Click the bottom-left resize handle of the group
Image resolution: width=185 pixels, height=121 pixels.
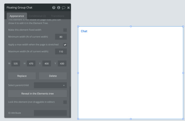pyautogui.click(x=78, y=119)
